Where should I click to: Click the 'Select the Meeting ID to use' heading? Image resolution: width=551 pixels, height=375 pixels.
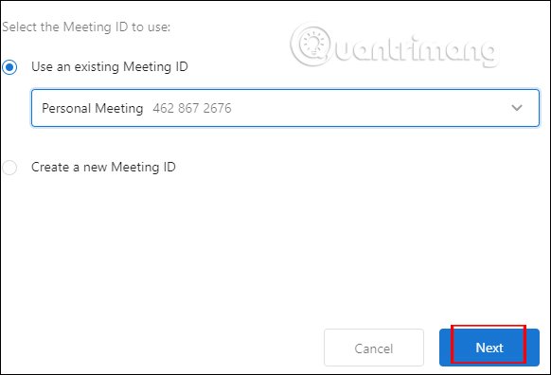(x=86, y=27)
